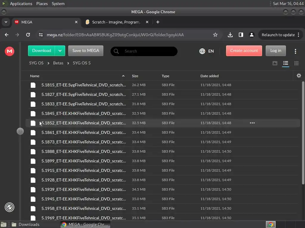The height and width of the screenshot is (228, 305).
Task: Open Chrome three-dot menu next to Relaunch
Action: pyautogui.click(x=298, y=35)
